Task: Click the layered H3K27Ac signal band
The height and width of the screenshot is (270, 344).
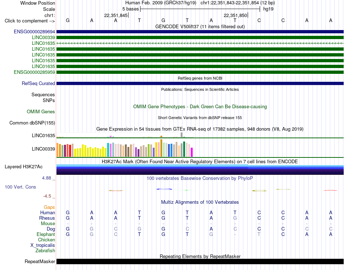Action: pyautogui.click(x=200, y=169)
